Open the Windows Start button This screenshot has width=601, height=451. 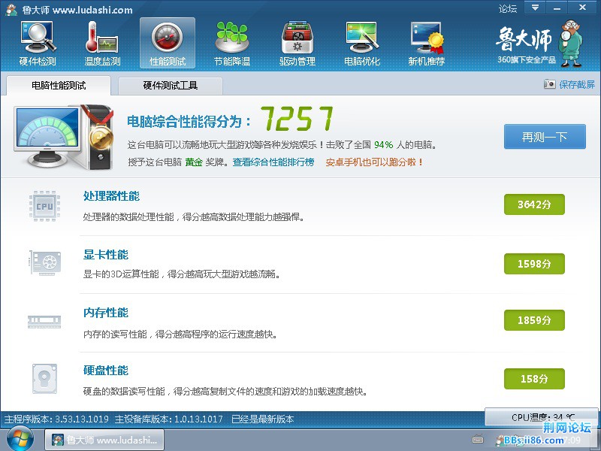[20, 439]
